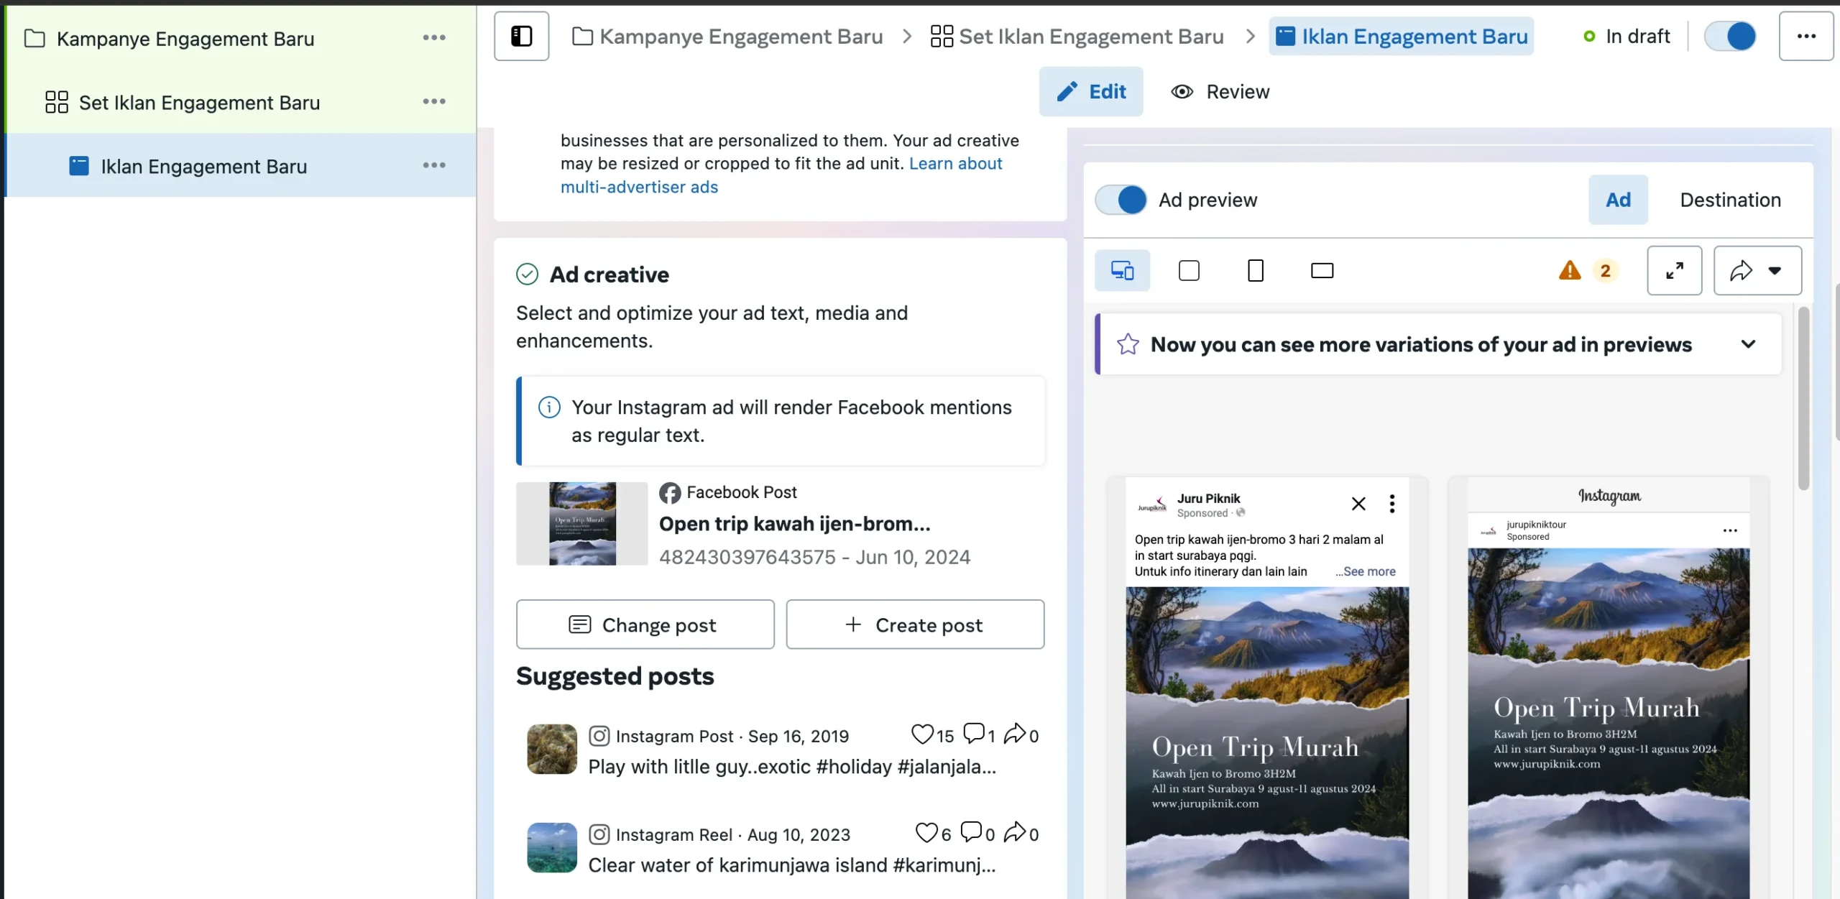Click the preview panel vertical scrollbar
The image size is (1840, 899).
click(x=1803, y=400)
